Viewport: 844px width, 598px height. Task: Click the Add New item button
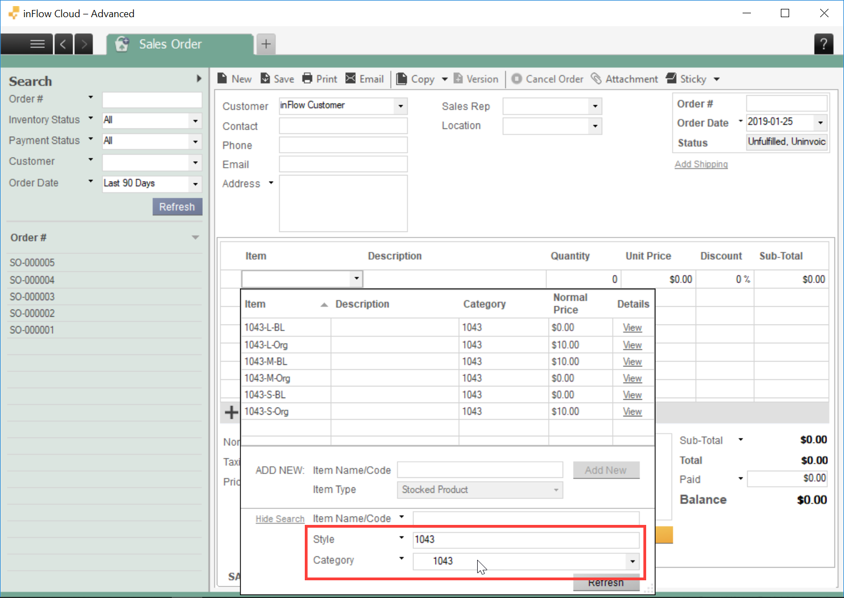click(606, 470)
